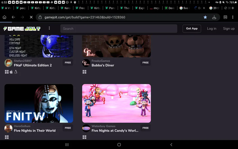Click FREE badge on Five Nights in Their World

point(68,128)
